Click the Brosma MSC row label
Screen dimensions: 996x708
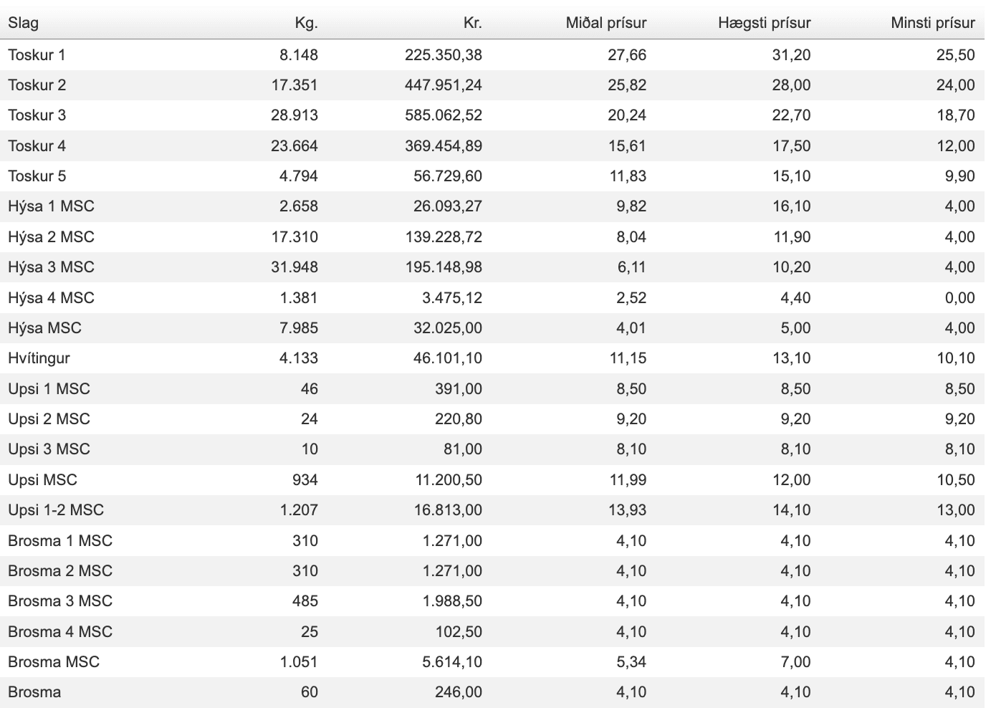click(54, 662)
